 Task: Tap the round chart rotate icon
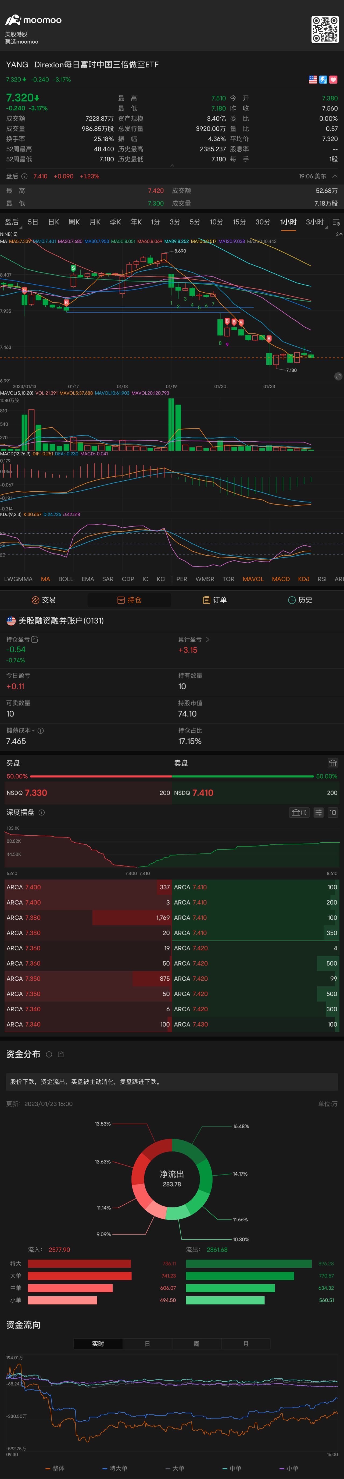(338, 376)
